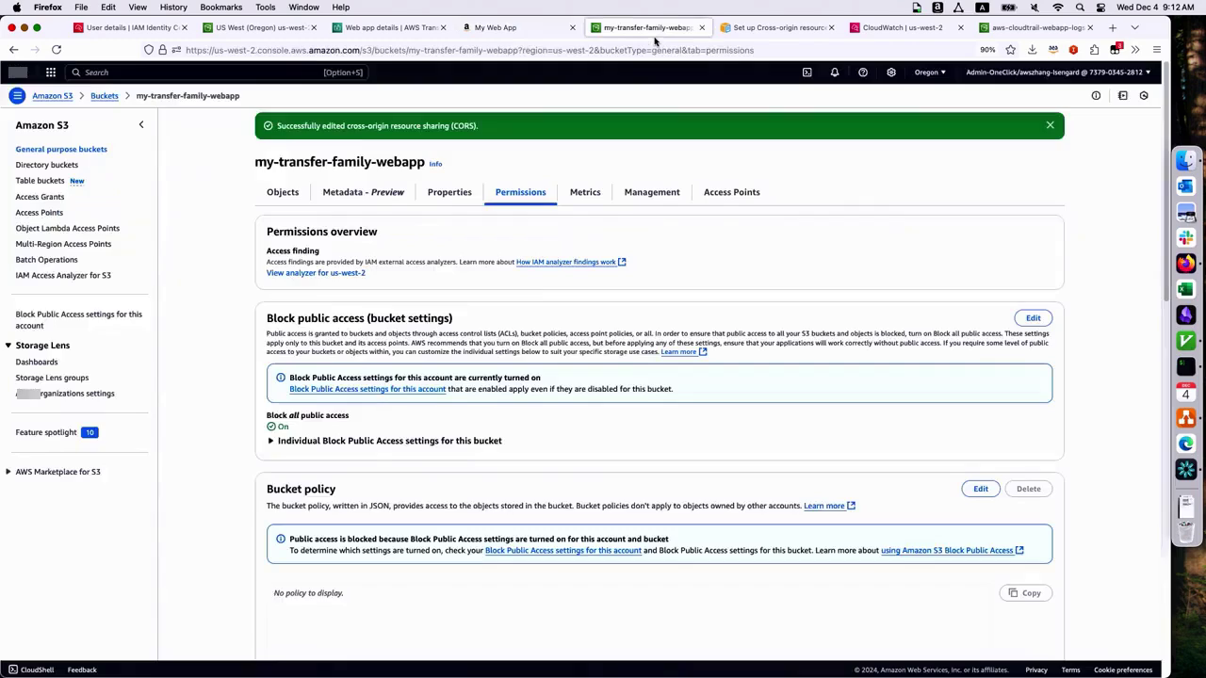
Task: Go to Buckets breadcrumb
Action: (105, 96)
